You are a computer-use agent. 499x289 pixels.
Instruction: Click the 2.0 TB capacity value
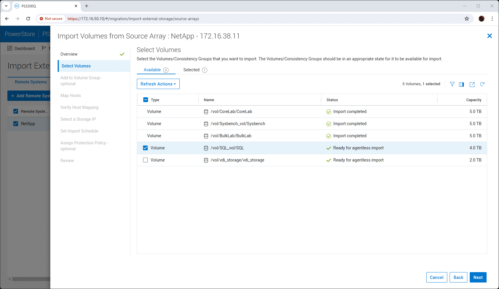(475, 160)
